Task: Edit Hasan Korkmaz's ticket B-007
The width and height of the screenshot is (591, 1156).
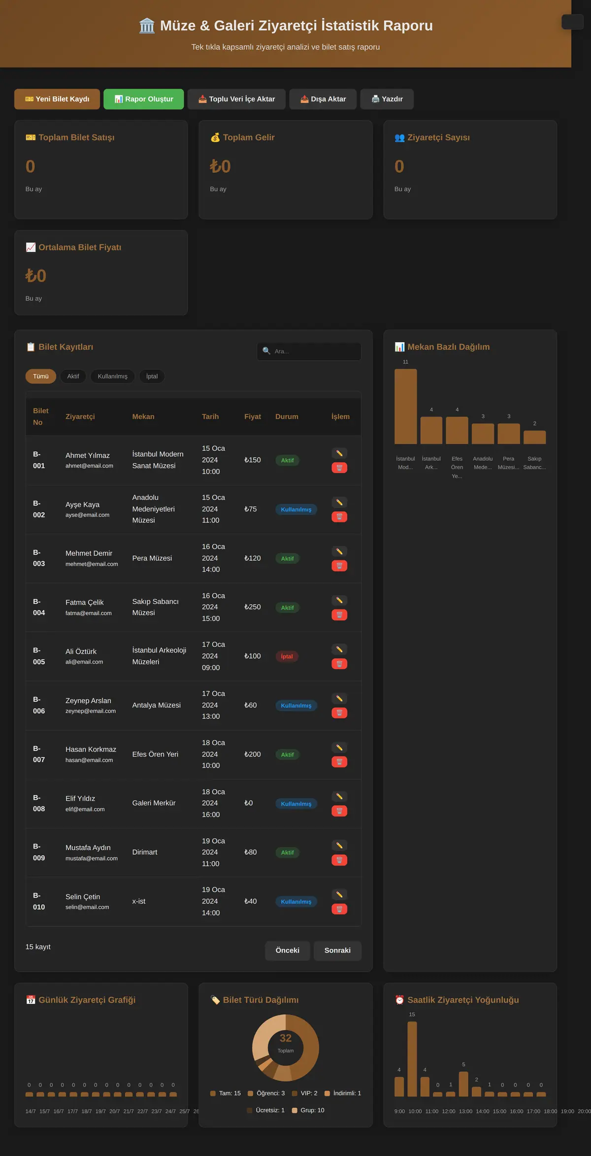Action: coord(339,747)
